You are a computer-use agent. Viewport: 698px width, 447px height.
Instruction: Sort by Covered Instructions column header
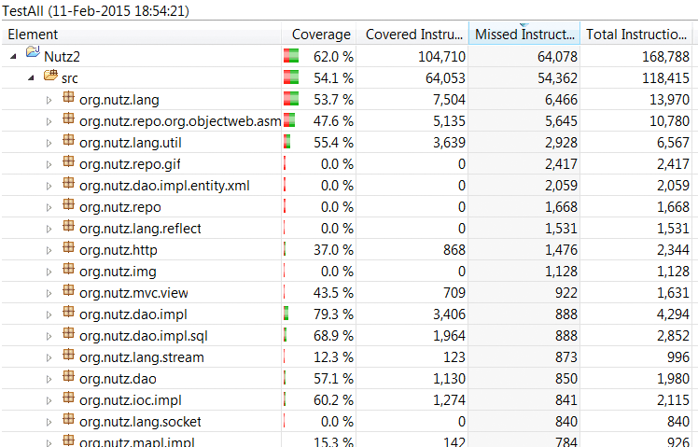click(412, 35)
